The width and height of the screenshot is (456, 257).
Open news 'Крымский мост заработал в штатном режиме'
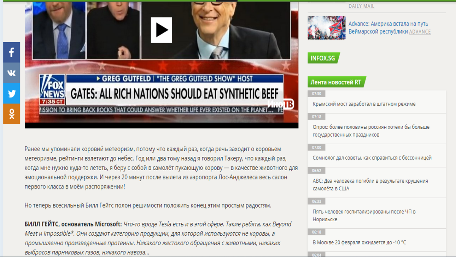[x=364, y=104]
